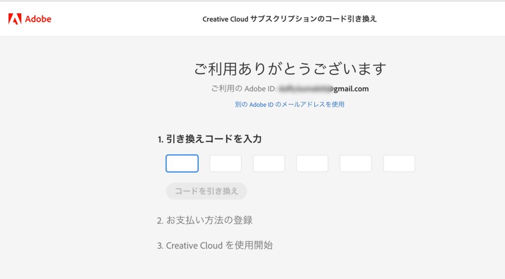Click the third redemption code field
This screenshot has height=279, width=505.
(x=269, y=163)
